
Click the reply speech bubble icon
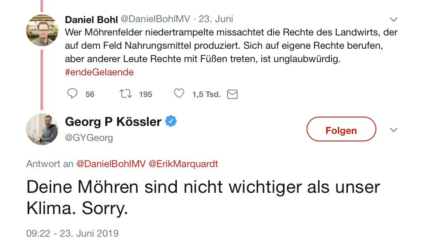(x=72, y=94)
